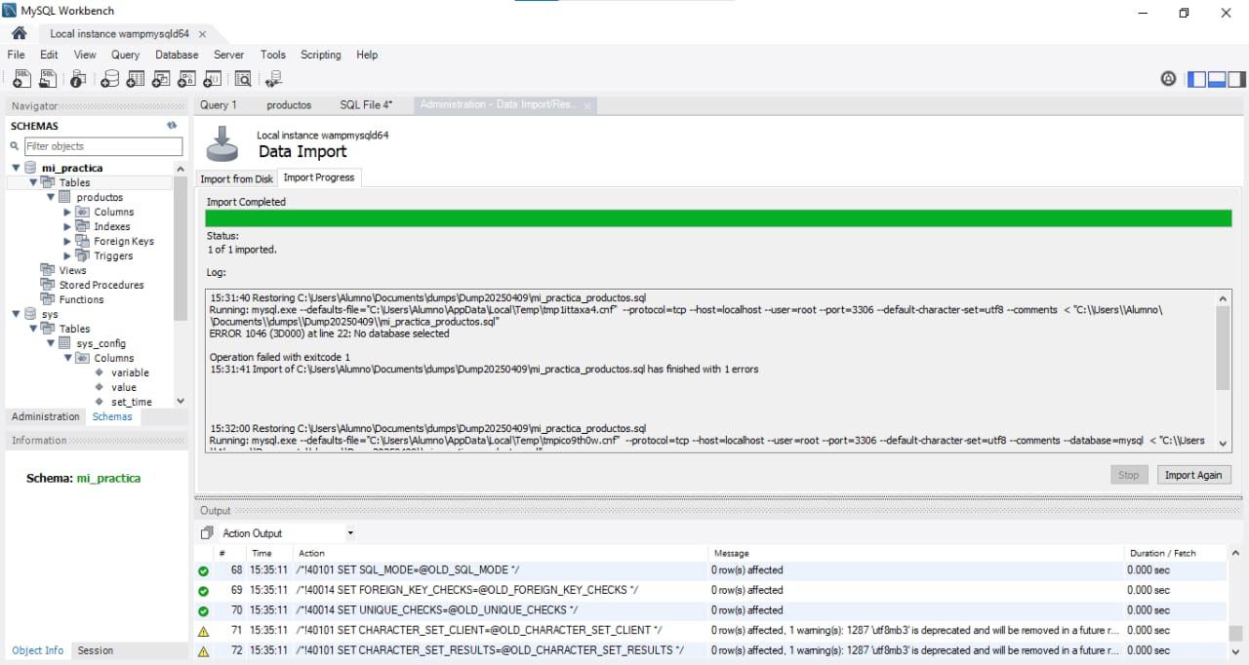Expand the Indexes node

click(67, 226)
